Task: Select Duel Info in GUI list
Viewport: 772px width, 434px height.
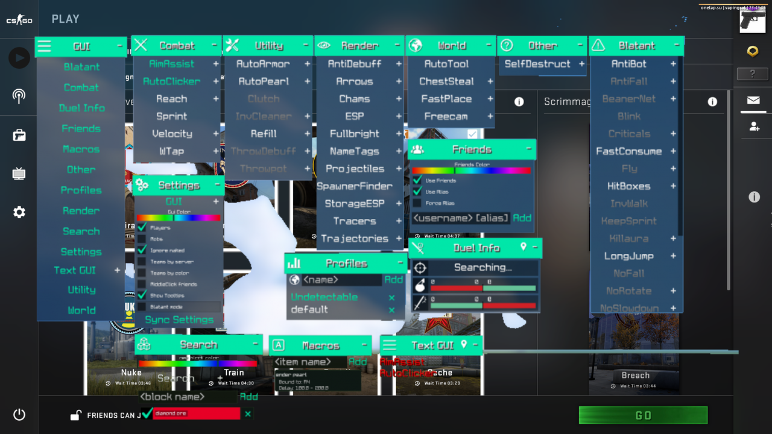Action: pyautogui.click(x=81, y=108)
